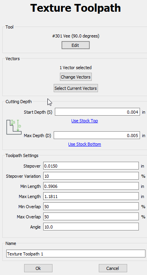
Task: Click the toolpath Name text field
Action: (76, 254)
